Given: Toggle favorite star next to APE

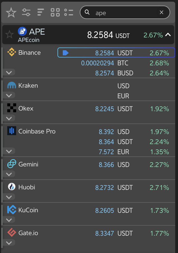Looking at the screenshot, I should [9, 34].
